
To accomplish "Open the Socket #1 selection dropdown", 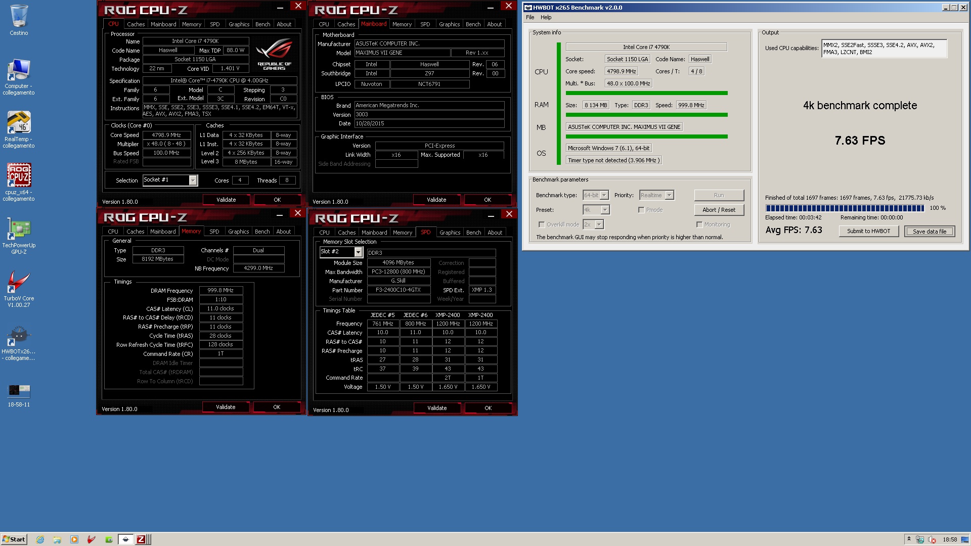I will click(x=193, y=180).
